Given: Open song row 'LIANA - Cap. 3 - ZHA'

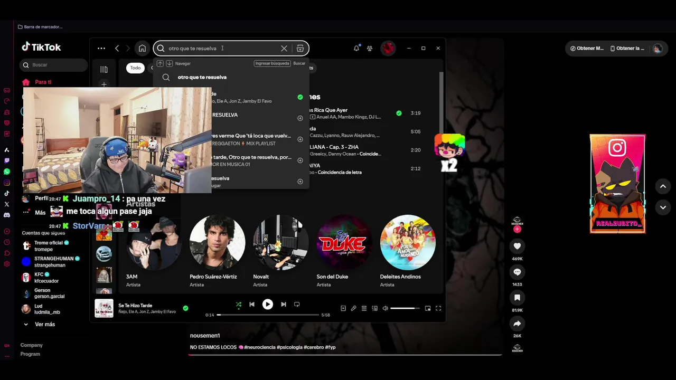Looking at the screenshot, I should pyautogui.click(x=364, y=150).
